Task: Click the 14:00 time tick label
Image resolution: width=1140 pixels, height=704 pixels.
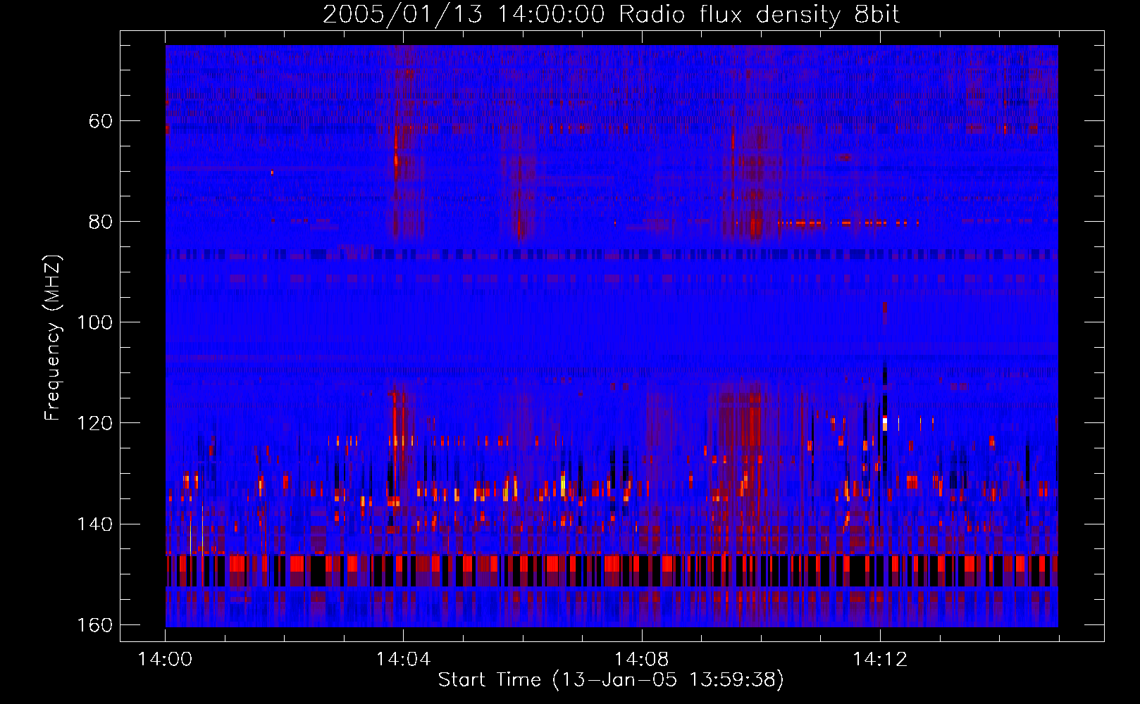Action: click(x=166, y=660)
